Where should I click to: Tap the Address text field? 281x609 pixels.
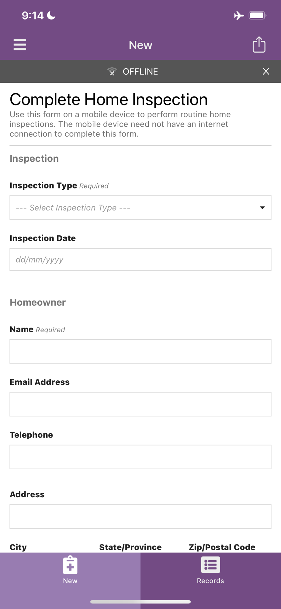(x=140, y=516)
